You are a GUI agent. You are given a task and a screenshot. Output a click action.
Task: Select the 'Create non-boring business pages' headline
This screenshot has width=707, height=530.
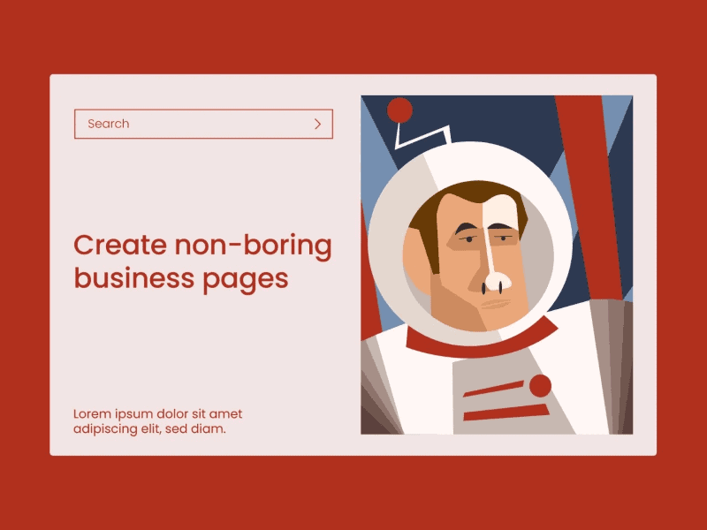(x=202, y=261)
